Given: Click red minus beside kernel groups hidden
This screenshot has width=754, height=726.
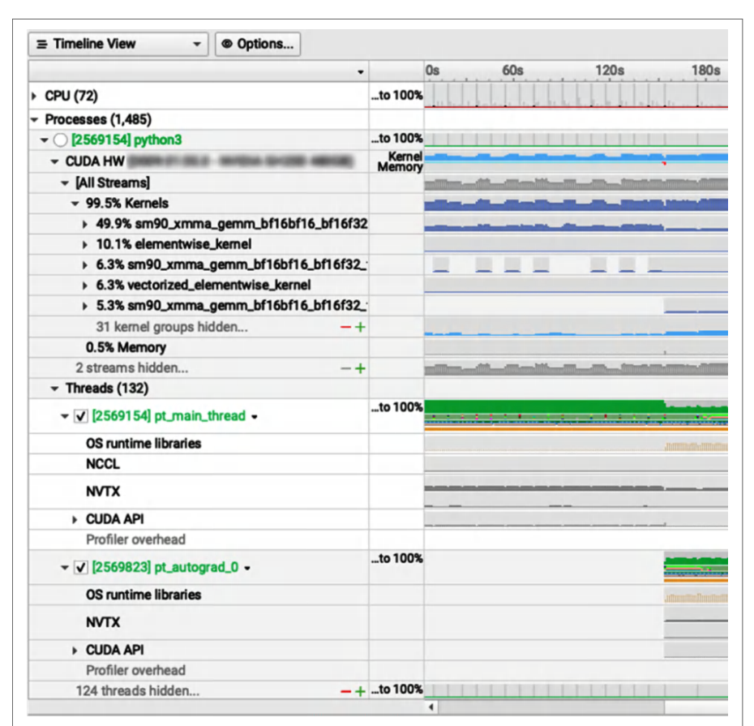Looking at the screenshot, I should point(345,327).
